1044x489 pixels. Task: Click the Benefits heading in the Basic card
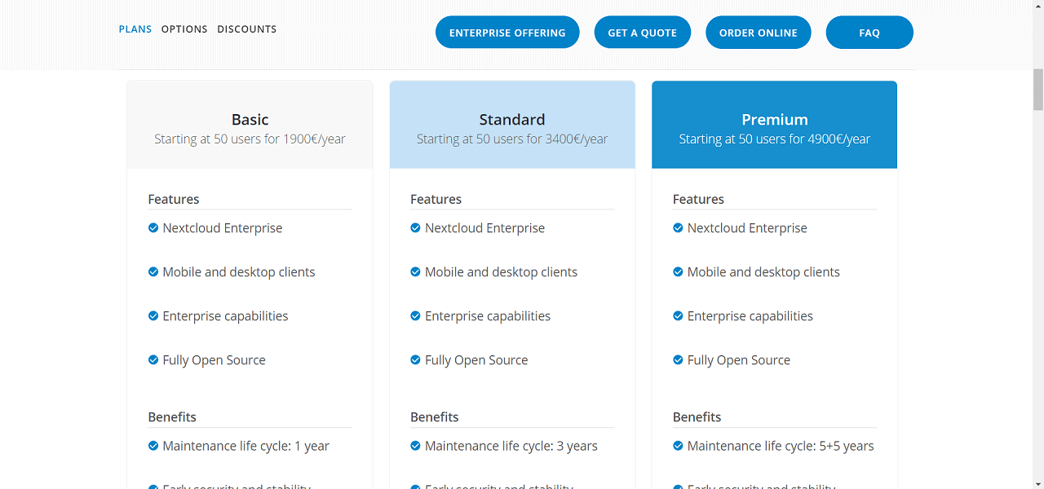[x=172, y=417]
